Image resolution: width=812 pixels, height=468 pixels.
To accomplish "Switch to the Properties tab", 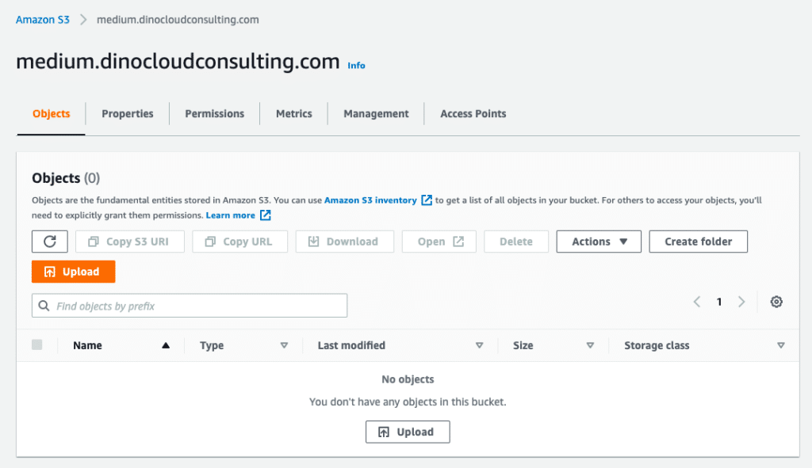I will [x=128, y=114].
